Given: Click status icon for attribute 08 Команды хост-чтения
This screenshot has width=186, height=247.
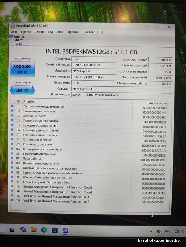Looking at the screenshot, I should pyautogui.click(x=12, y=139).
